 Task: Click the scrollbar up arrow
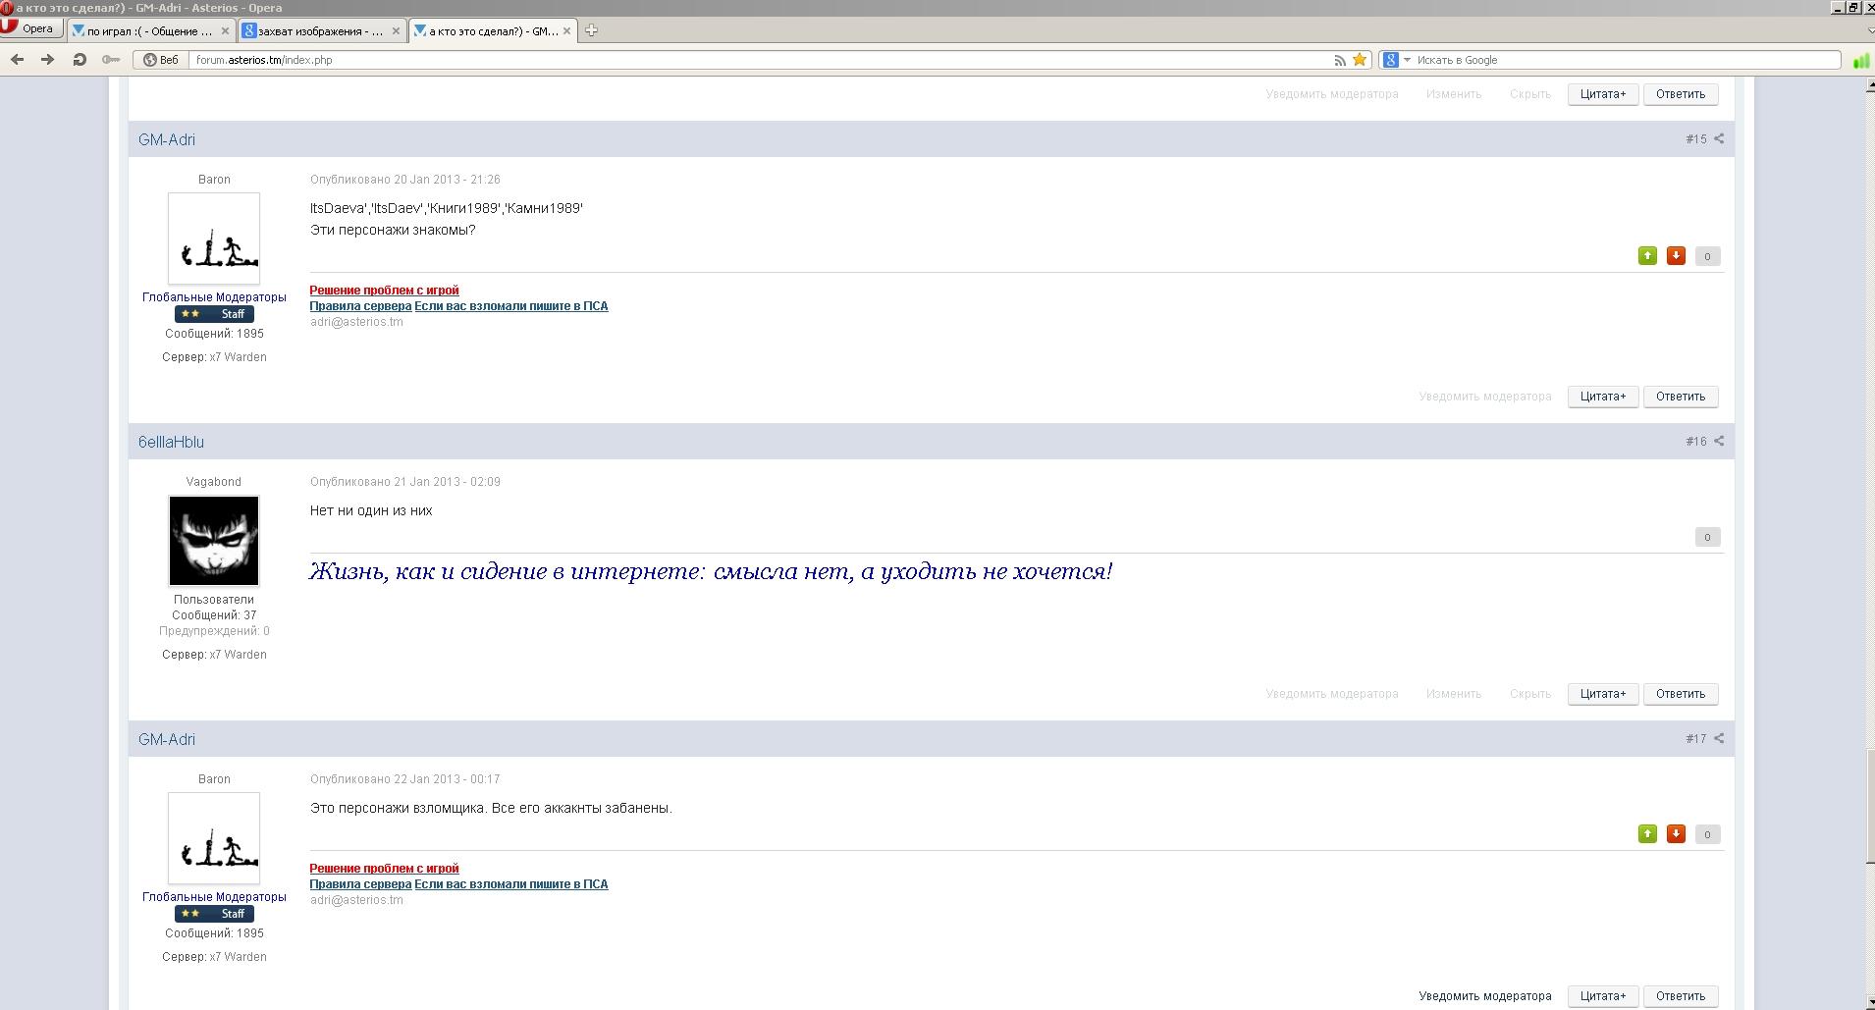(1869, 85)
